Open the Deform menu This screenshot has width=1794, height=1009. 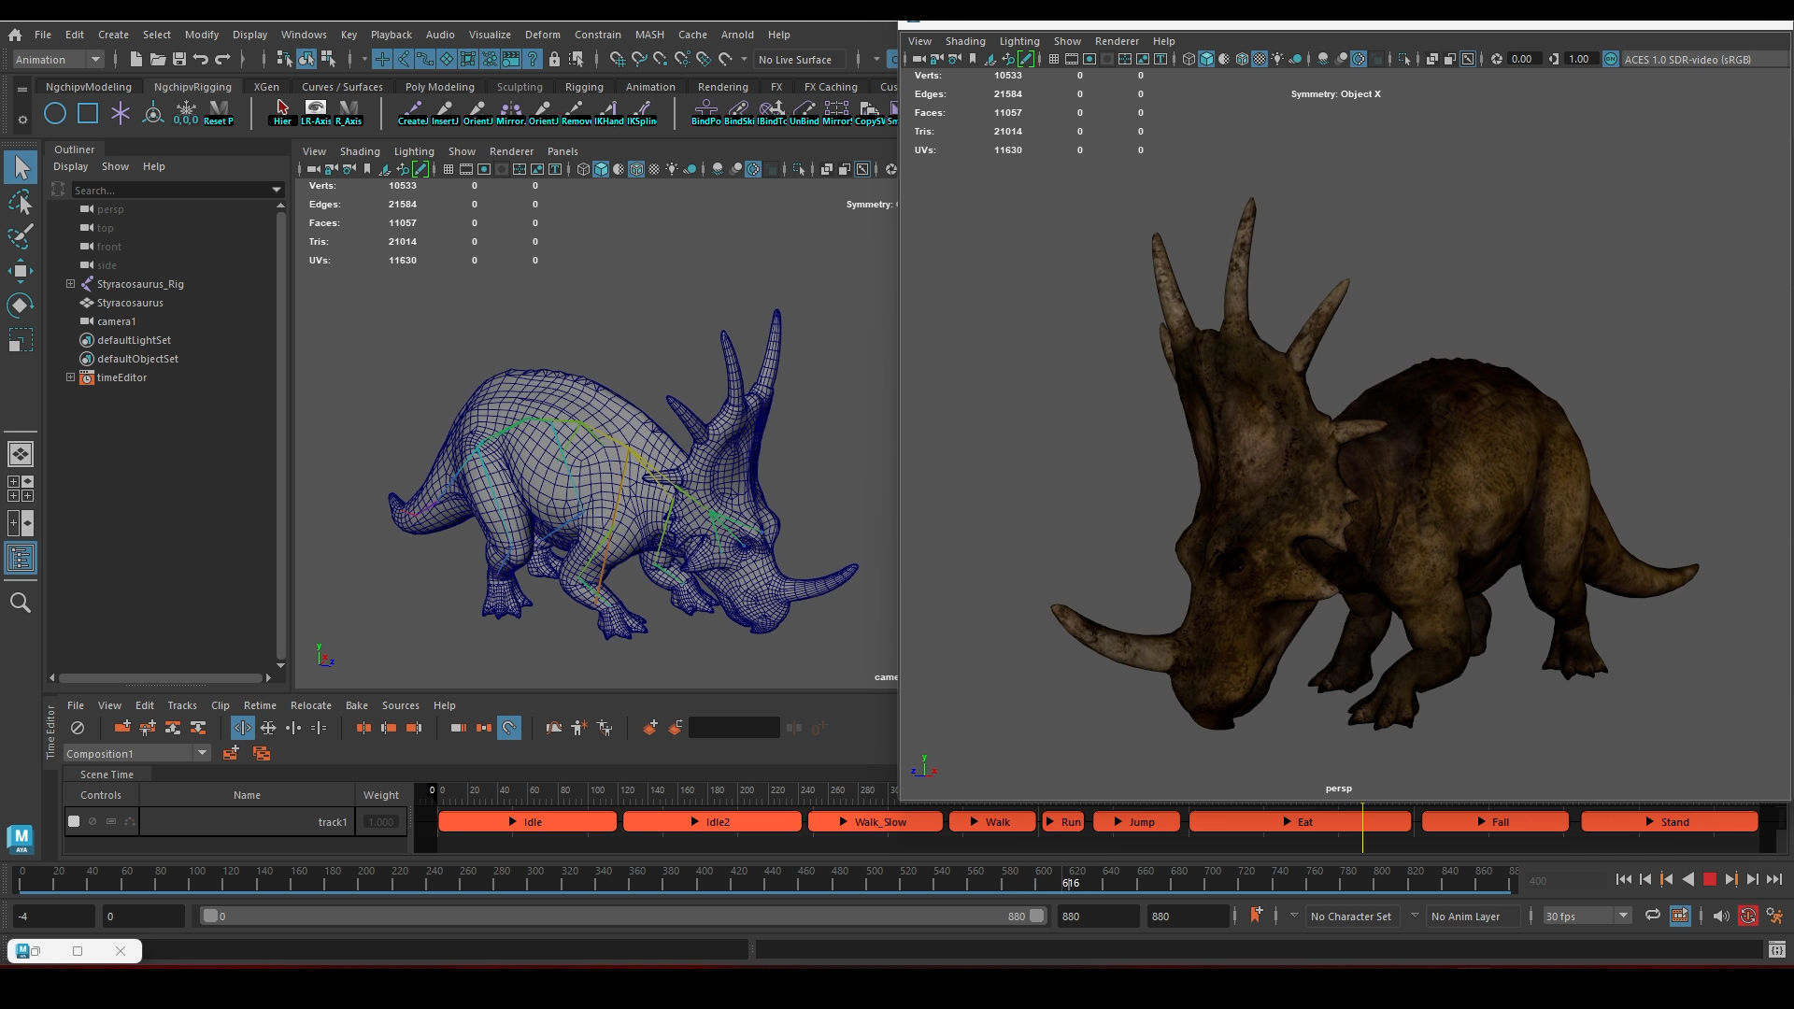click(x=542, y=35)
